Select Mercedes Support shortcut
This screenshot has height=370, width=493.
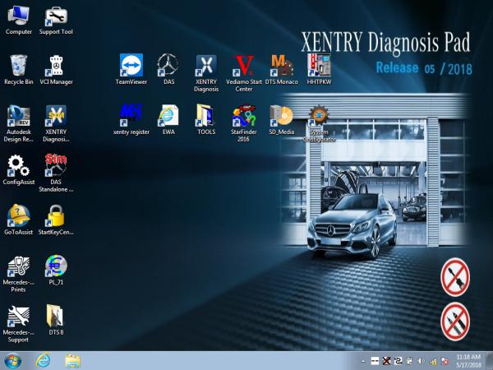pos(19,324)
